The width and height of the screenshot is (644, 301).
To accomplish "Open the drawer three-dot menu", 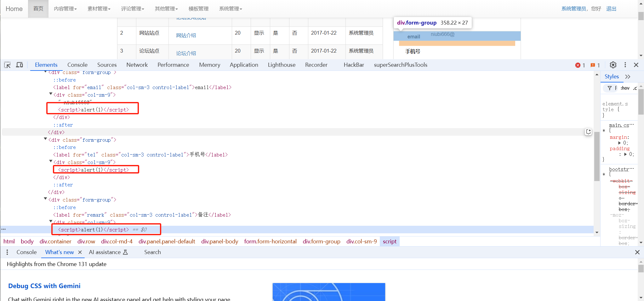I will pos(7,252).
